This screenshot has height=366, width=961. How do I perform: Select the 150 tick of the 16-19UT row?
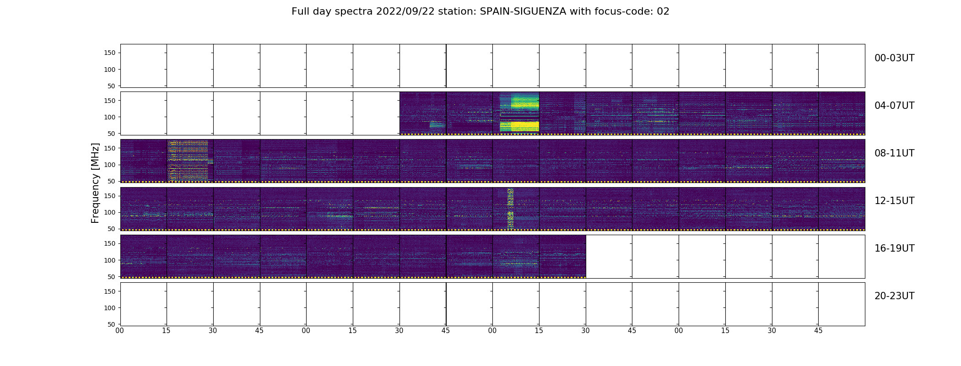(x=110, y=243)
